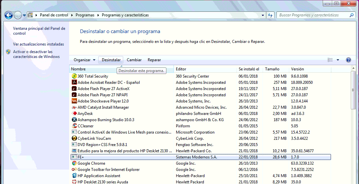359x184 pixels.
Task: Click the DVD Region+CSS Free icon
Action: [74, 145]
